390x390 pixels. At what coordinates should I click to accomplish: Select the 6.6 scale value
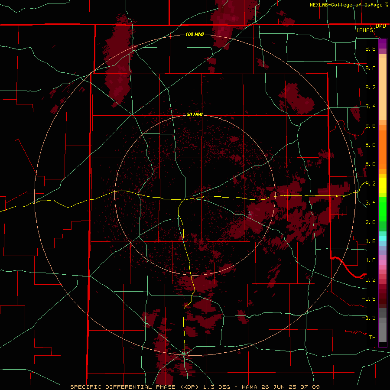tap(370, 126)
